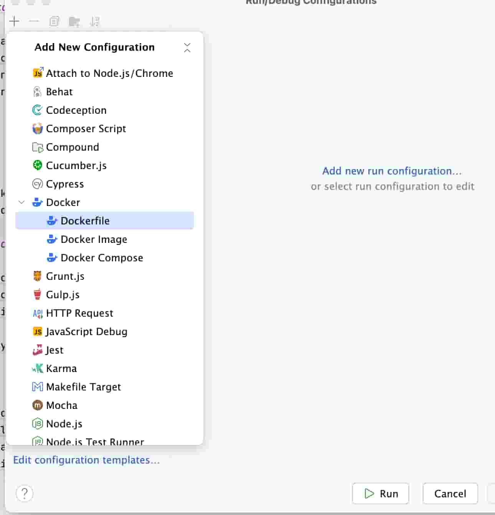Click the Karma configuration icon

pyautogui.click(x=37, y=368)
